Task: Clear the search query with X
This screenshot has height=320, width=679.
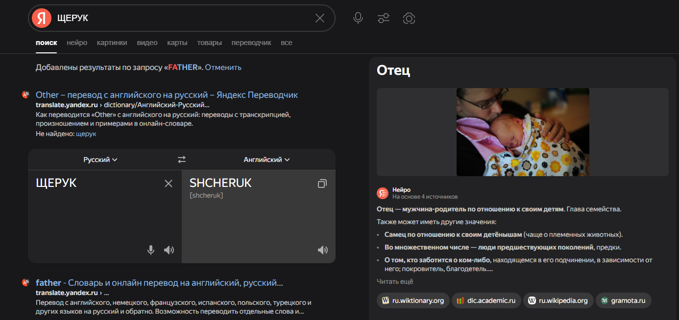Action: [x=320, y=18]
